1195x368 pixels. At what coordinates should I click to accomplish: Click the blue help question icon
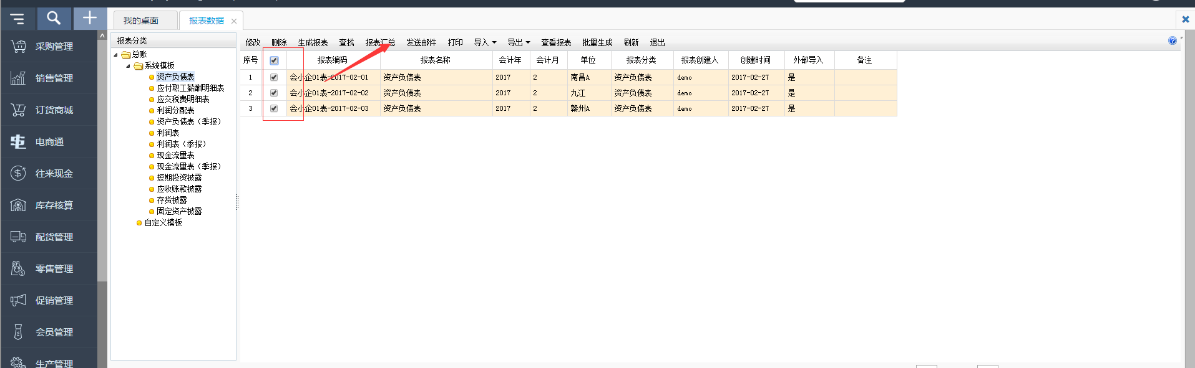pos(1172,40)
